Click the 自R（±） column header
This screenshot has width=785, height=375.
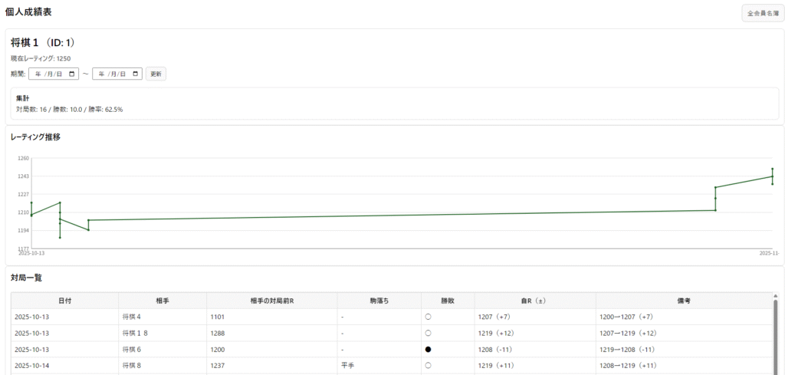(534, 301)
